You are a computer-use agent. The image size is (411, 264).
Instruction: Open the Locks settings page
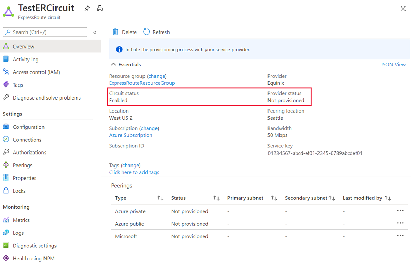tap(19, 191)
